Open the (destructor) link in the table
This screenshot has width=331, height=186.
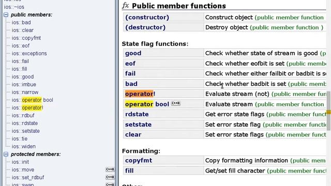145,27
